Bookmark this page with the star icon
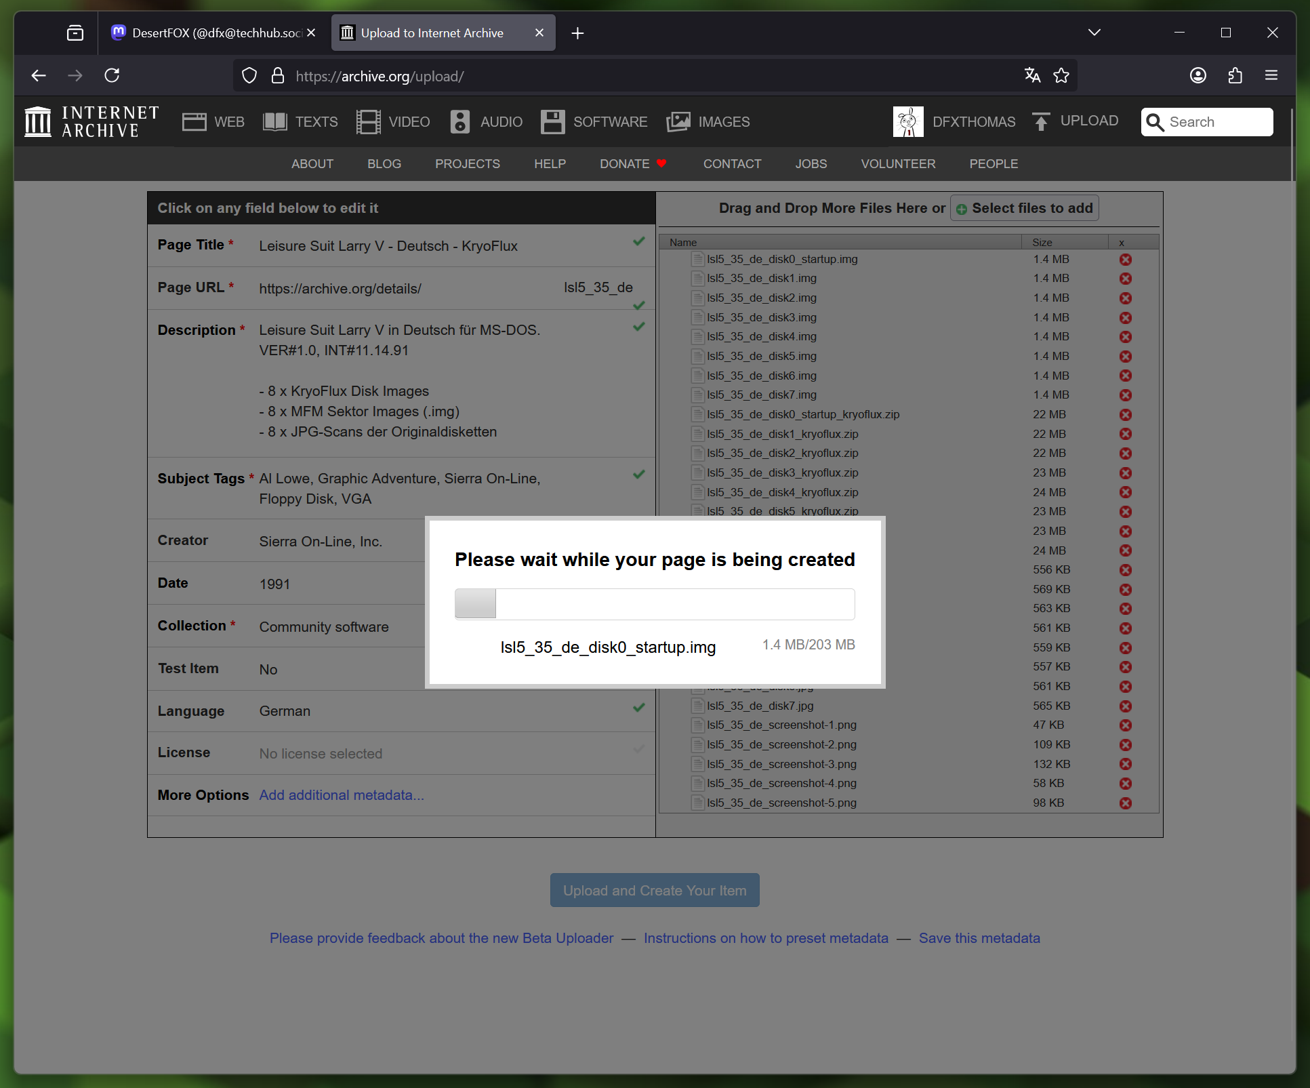 pyautogui.click(x=1061, y=75)
